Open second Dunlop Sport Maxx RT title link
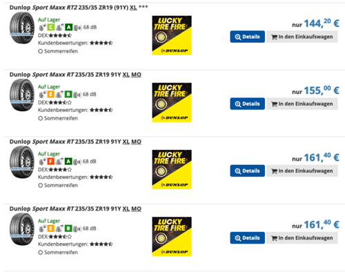Image resolution: width=345 pixels, height=272 pixels. pos(75,75)
